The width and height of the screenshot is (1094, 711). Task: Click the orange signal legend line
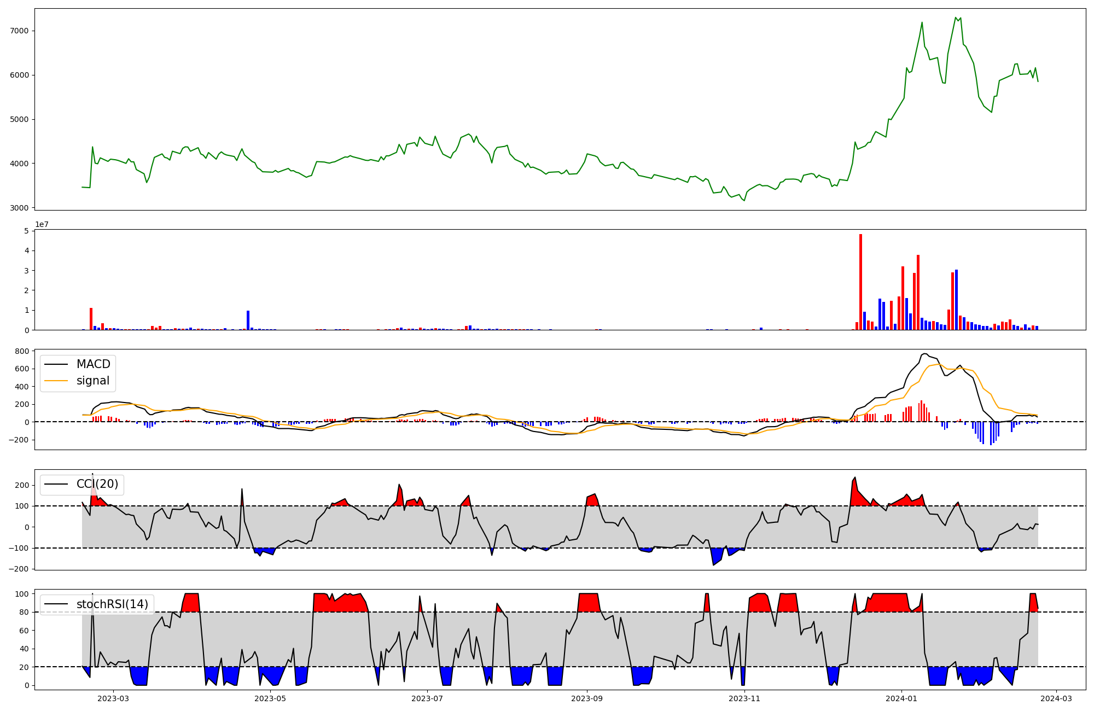pos(56,381)
